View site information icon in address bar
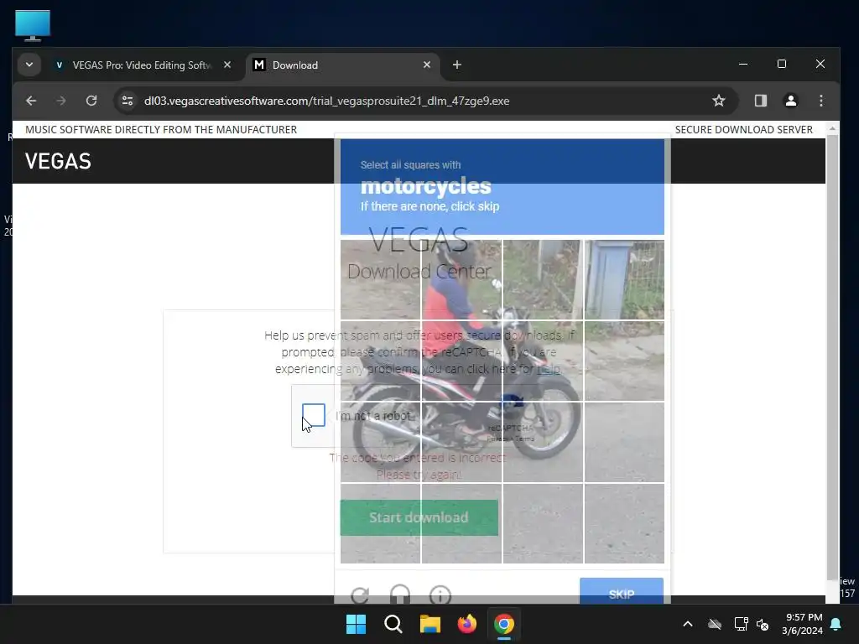 tap(128, 101)
